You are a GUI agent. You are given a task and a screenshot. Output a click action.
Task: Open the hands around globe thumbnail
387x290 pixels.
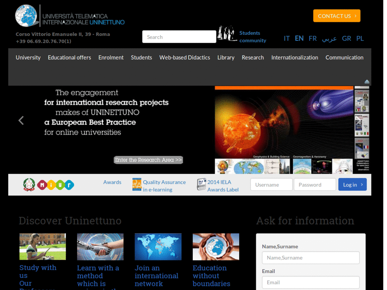click(x=216, y=247)
